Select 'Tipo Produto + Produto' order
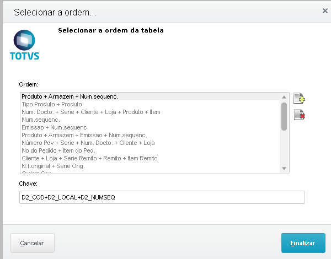 click(x=51, y=104)
